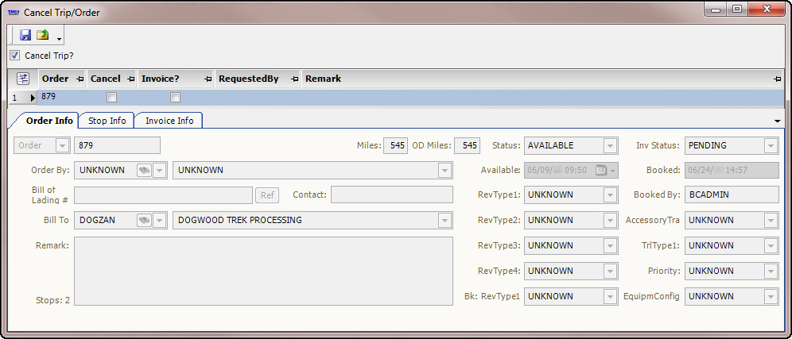Screen dimensions: 792x339
Task: Switch to the Invoice Info tab
Action: coord(169,121)
